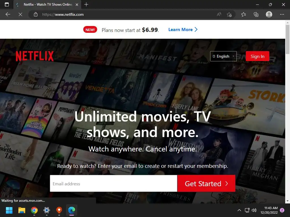Click the scrollbar down arrow
The height and width of the screenshot is (217, 290).
coord(287,201)
